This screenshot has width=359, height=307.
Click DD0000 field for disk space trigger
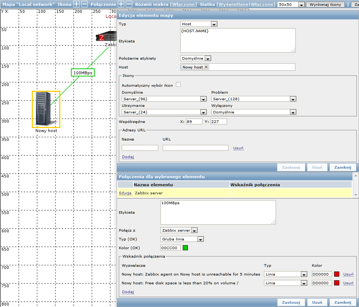(x=322, y=283)
